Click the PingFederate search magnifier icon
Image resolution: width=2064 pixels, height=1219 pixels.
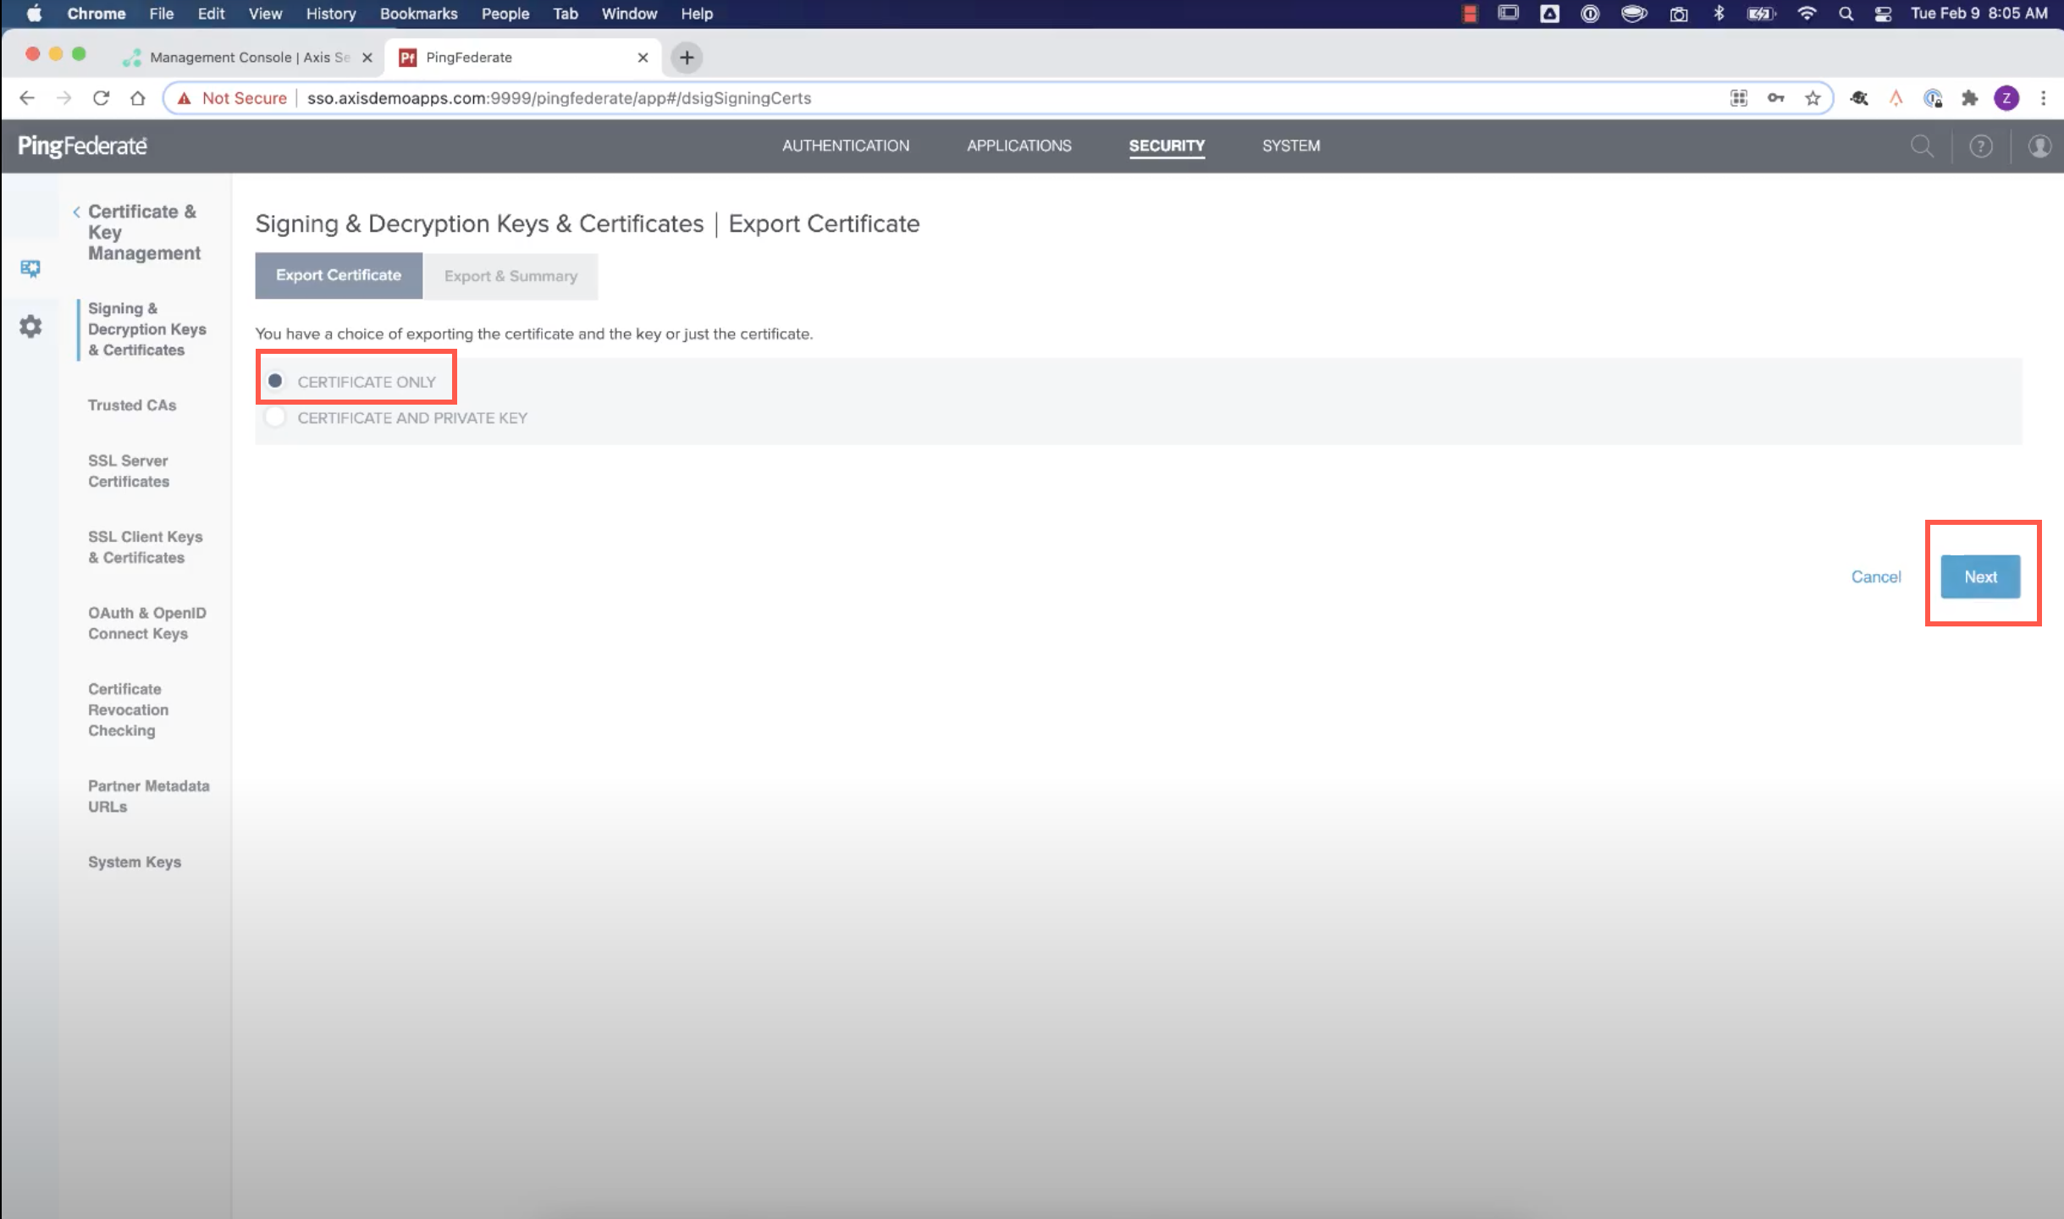(1922, 146)
